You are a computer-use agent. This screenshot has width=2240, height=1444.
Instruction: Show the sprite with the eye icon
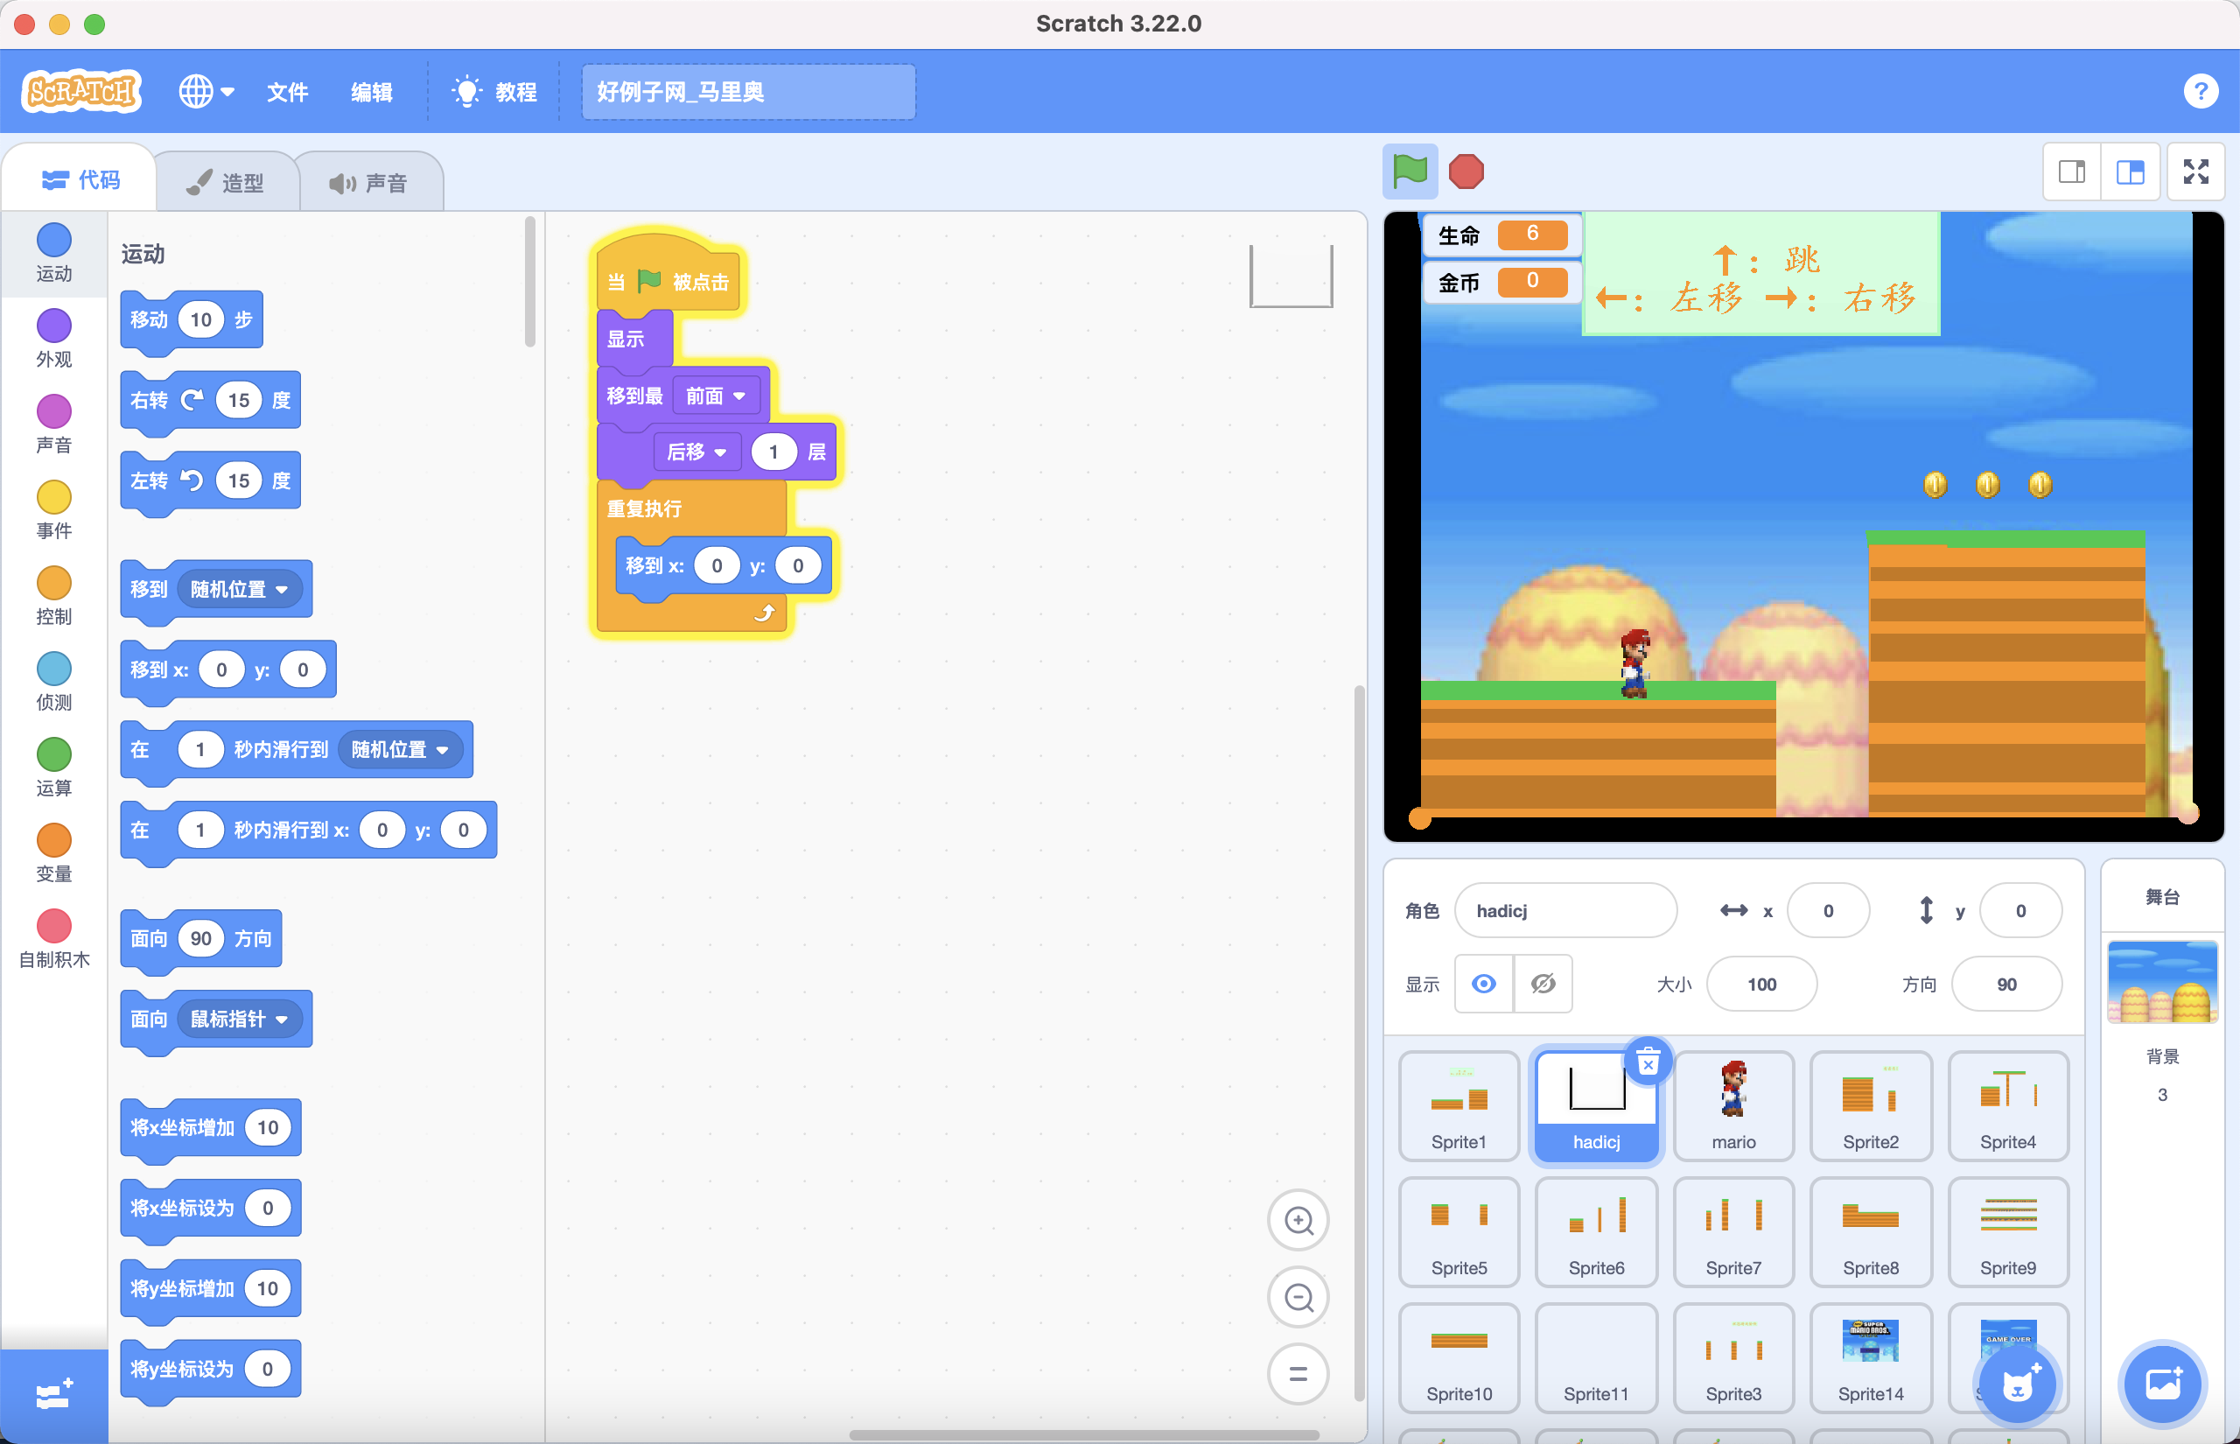(1484, 984)
